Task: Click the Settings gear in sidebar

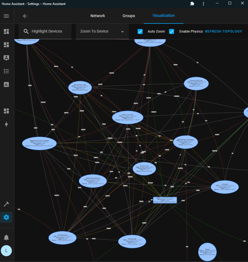Action: pos(6,217)
